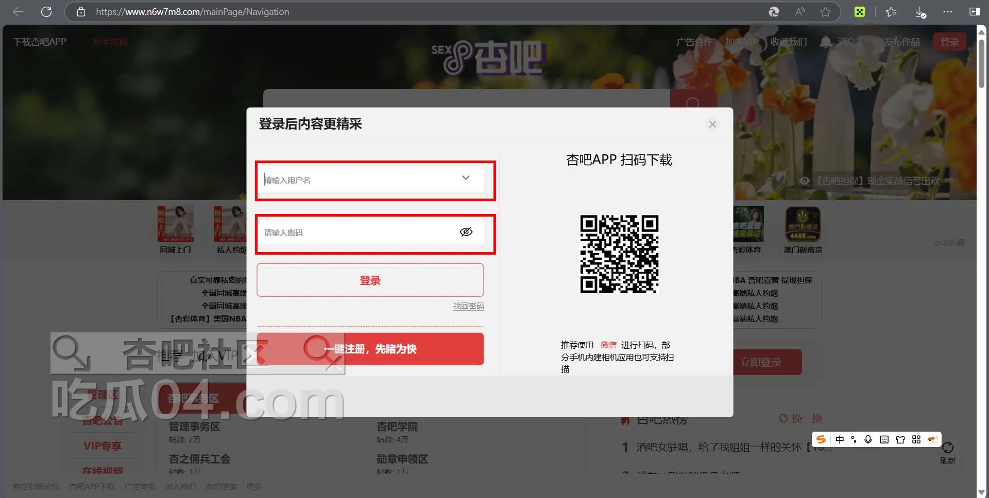Click the 登录 button in dialog

[x=370, y=280]
